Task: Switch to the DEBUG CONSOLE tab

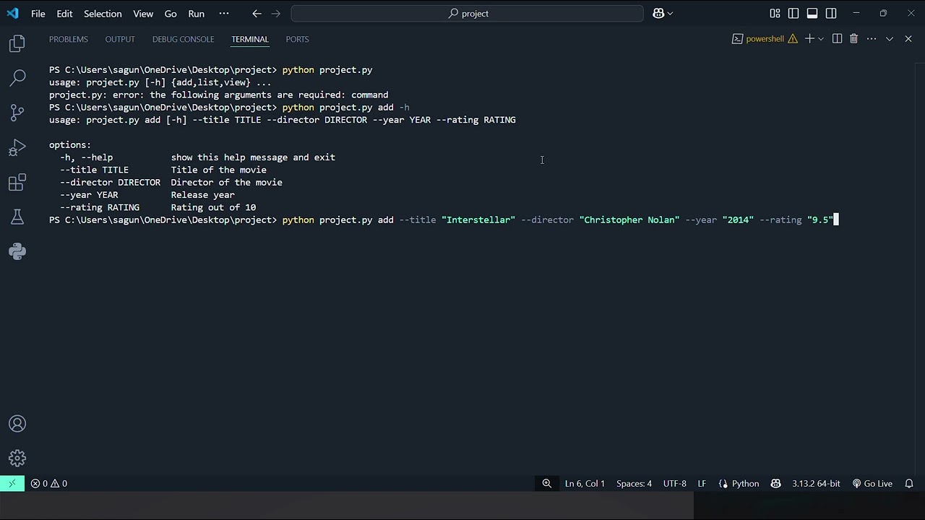Action: [x=183, y=39]
